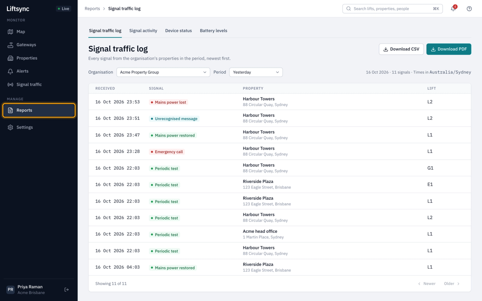
Task: Click Harbour Towers in the Emergency call row
Action: [259, 148]
